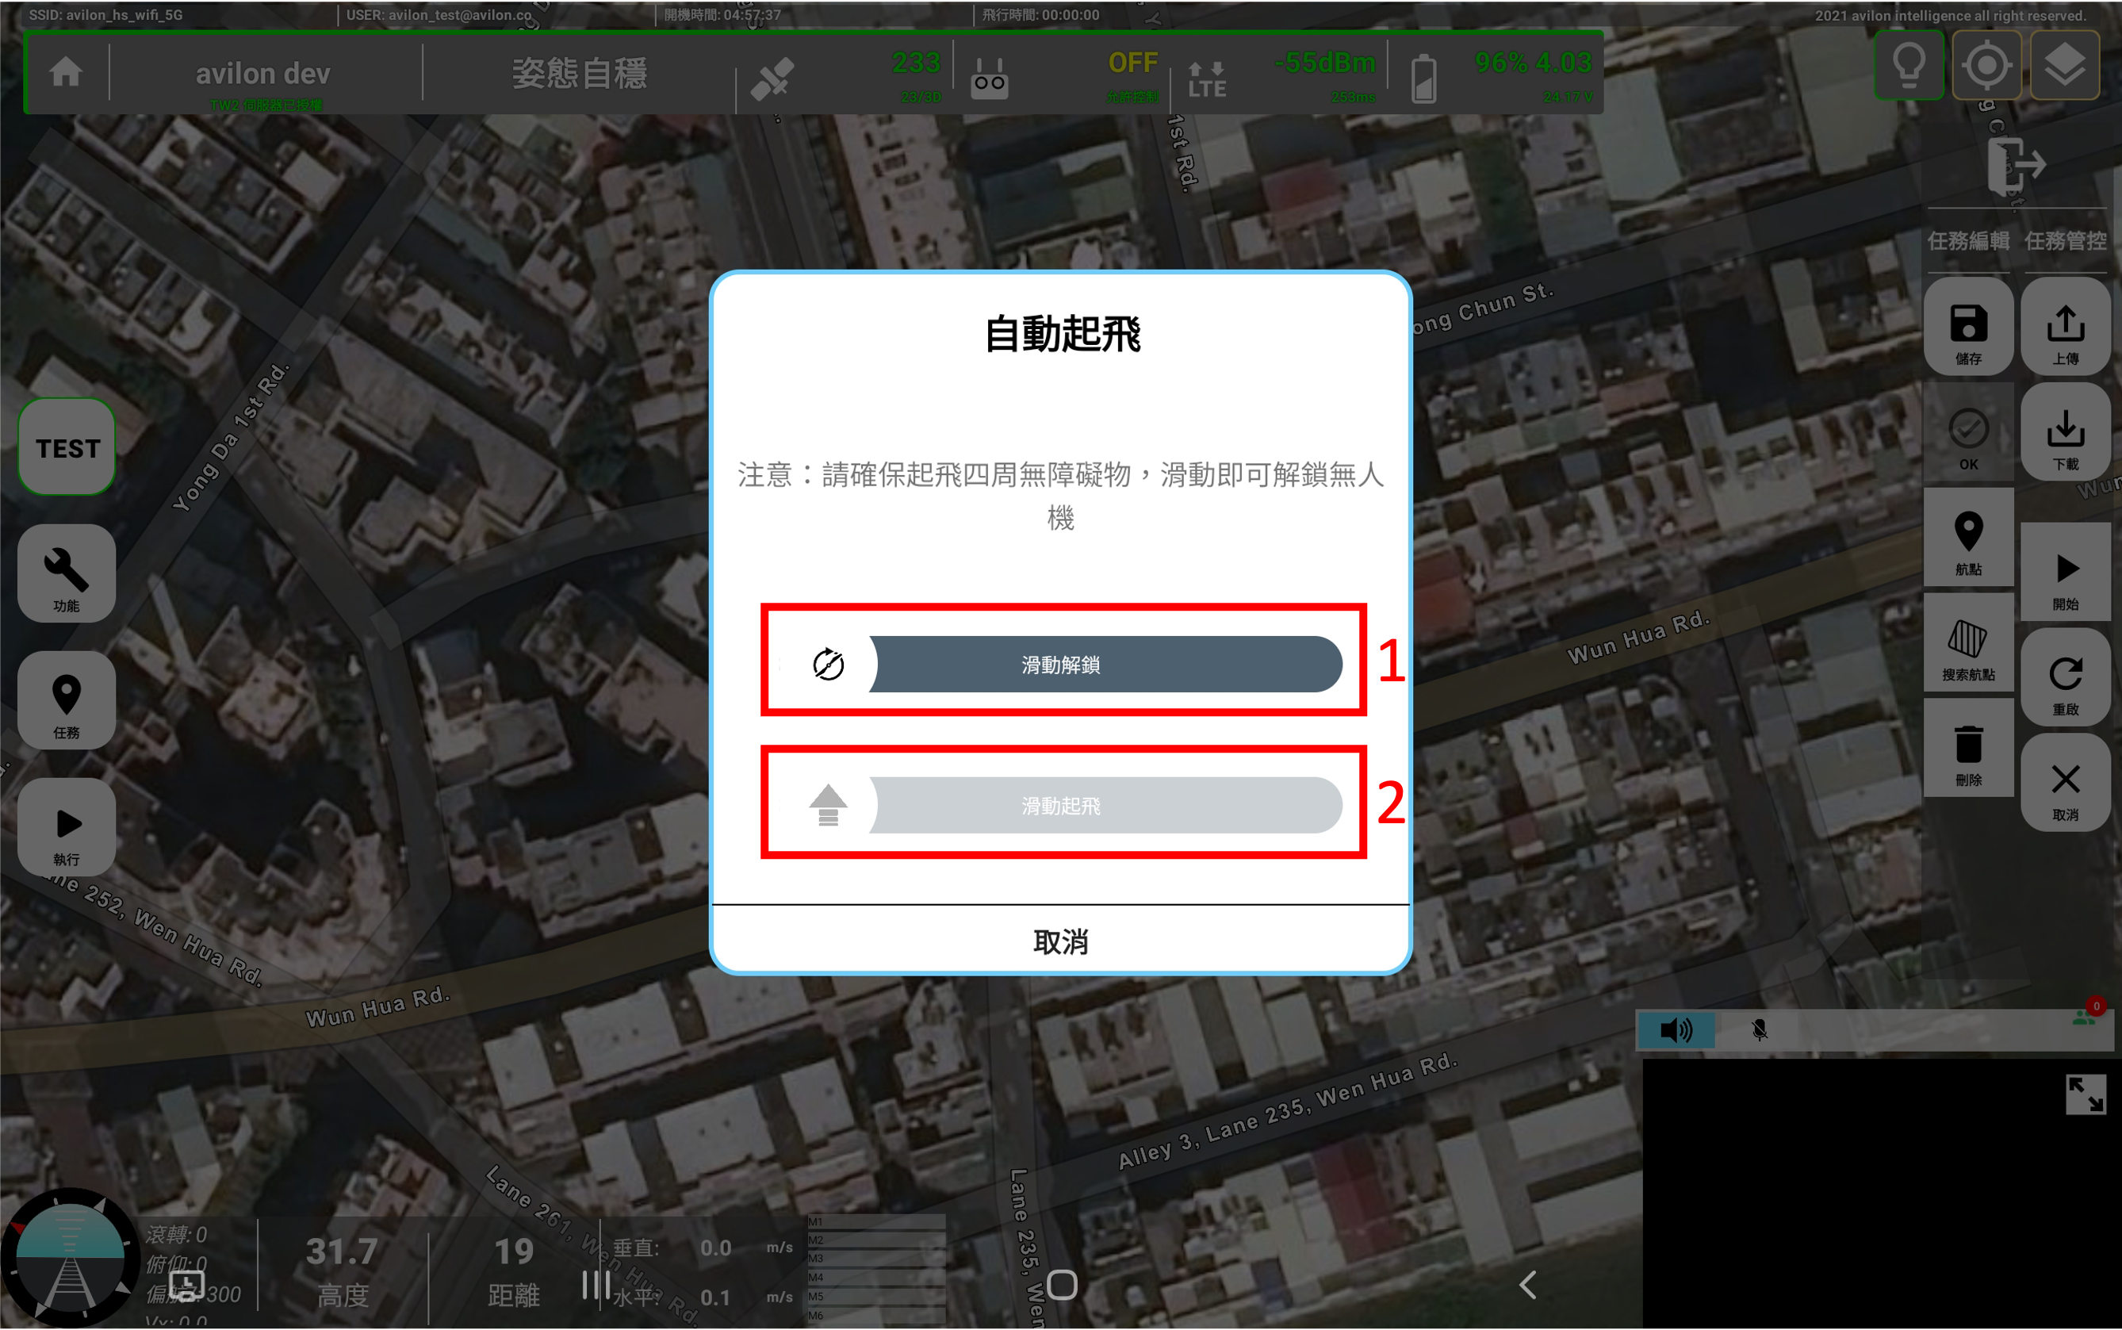Click the 儲存 save mission icon
The height and width of the screenshot is (1330, 2122).
[1968, 328]
